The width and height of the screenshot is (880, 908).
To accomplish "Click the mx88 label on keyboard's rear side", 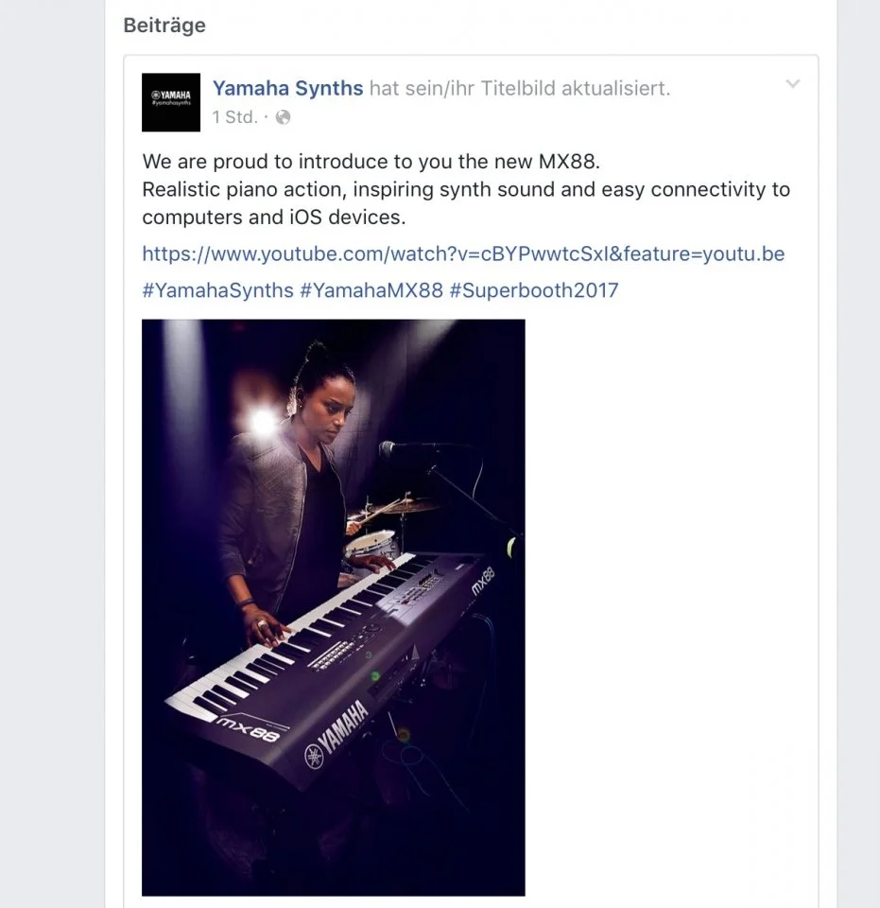I will coord(482,578).
